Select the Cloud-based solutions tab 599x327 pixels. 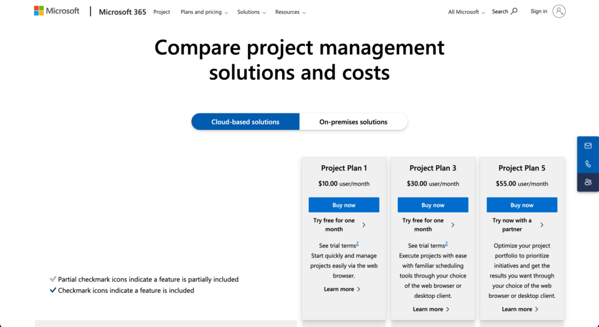pyautogui.click(x=245, y=121)
